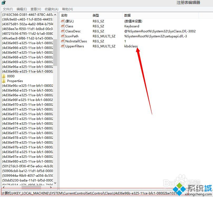
Task: Select the NoInstallClass value string icon
Action: 62,41
